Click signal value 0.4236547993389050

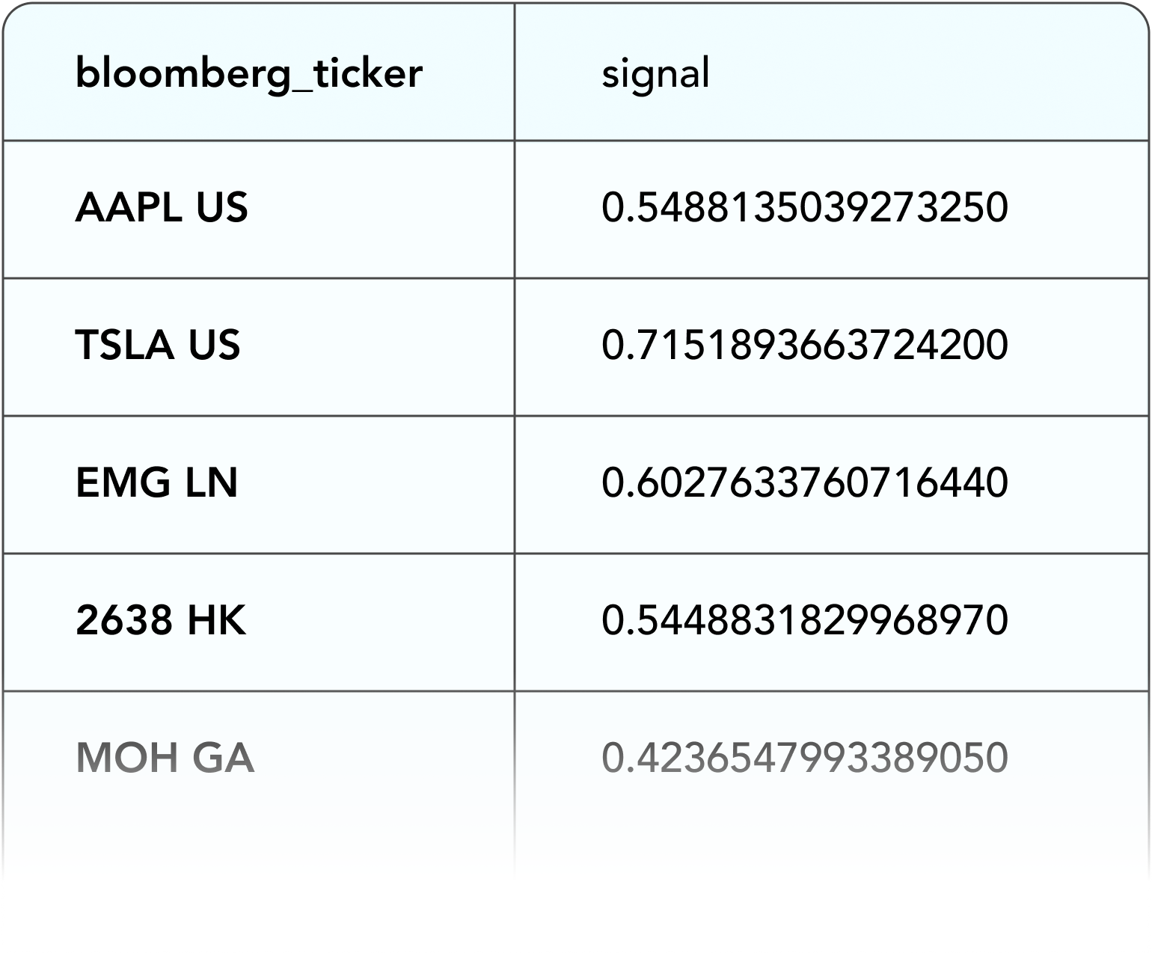pos(805,758)
